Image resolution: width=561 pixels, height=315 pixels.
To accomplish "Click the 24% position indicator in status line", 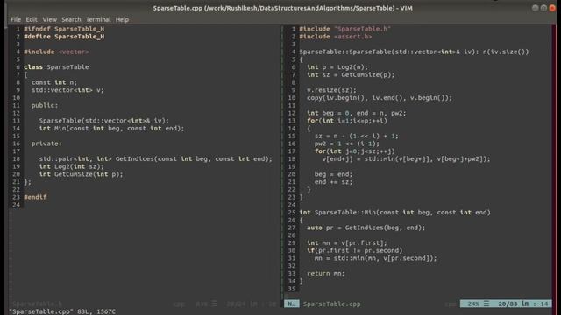I will (x=473, y=304).
